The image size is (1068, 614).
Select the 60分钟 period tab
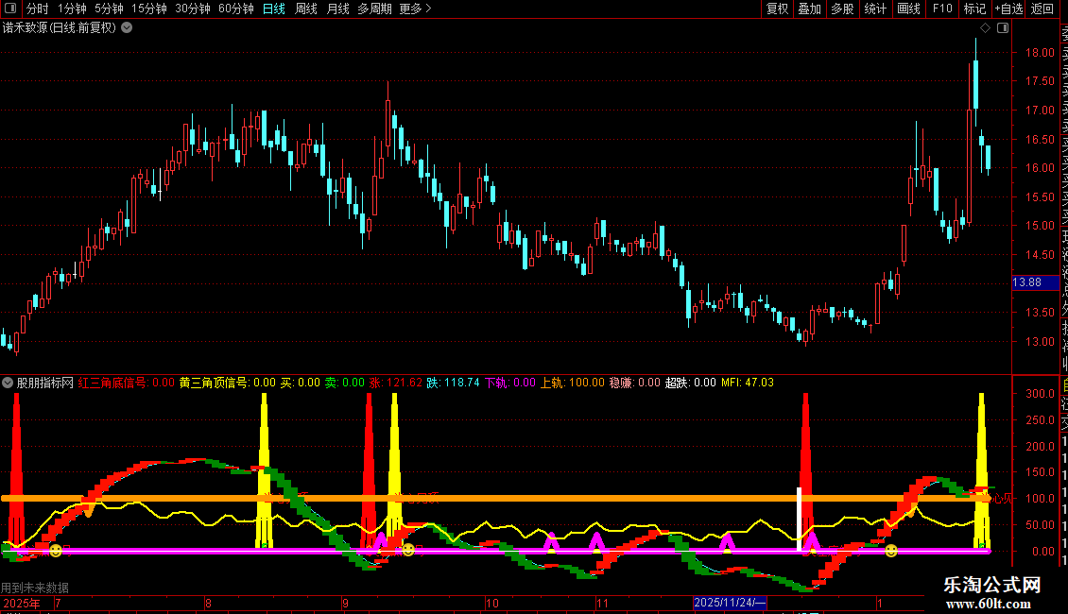[x=236, y=9]
